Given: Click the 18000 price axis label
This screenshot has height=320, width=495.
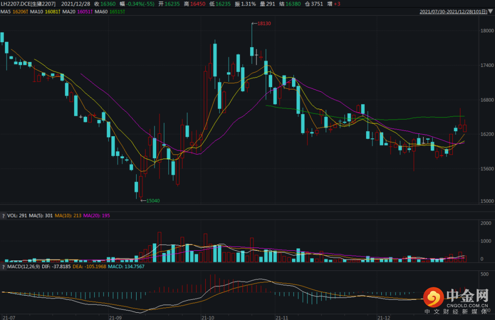Looking at the screenshot, I should [486, 31].
